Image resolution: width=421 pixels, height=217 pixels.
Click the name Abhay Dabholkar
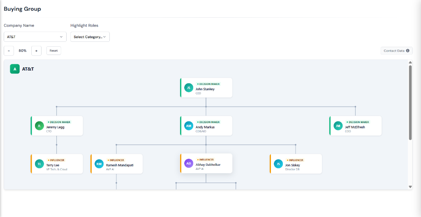208,164
